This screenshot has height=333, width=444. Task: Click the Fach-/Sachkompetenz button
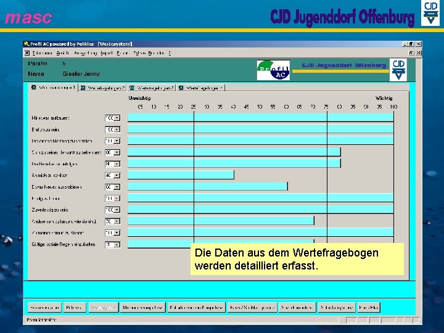(x=252, y=308)
